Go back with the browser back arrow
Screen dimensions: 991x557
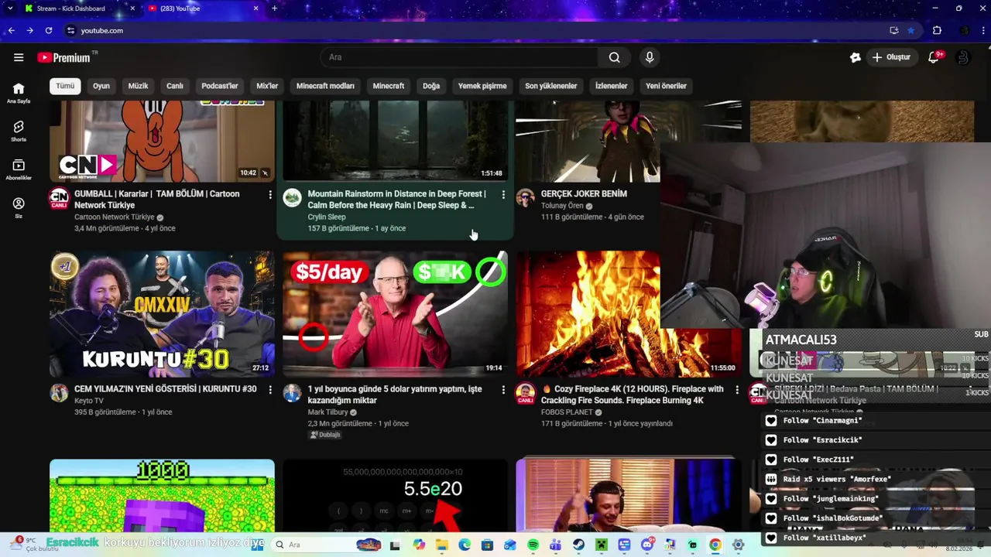point(12,30)
